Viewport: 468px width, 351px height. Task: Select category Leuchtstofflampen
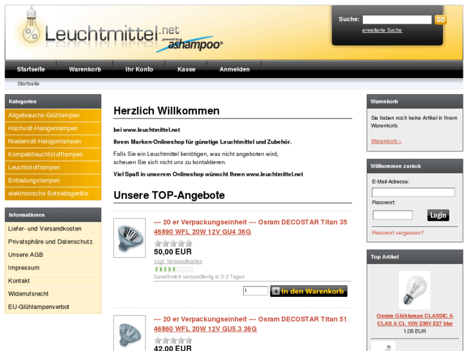pyautogui.click(x=53, y=167)
